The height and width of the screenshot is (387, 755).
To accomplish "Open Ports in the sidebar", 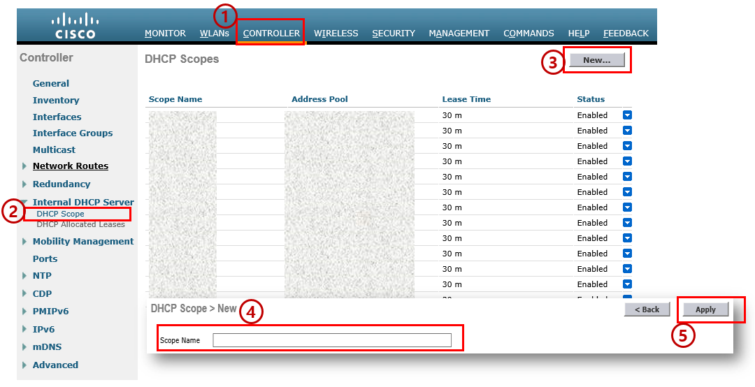I will 45,258.
